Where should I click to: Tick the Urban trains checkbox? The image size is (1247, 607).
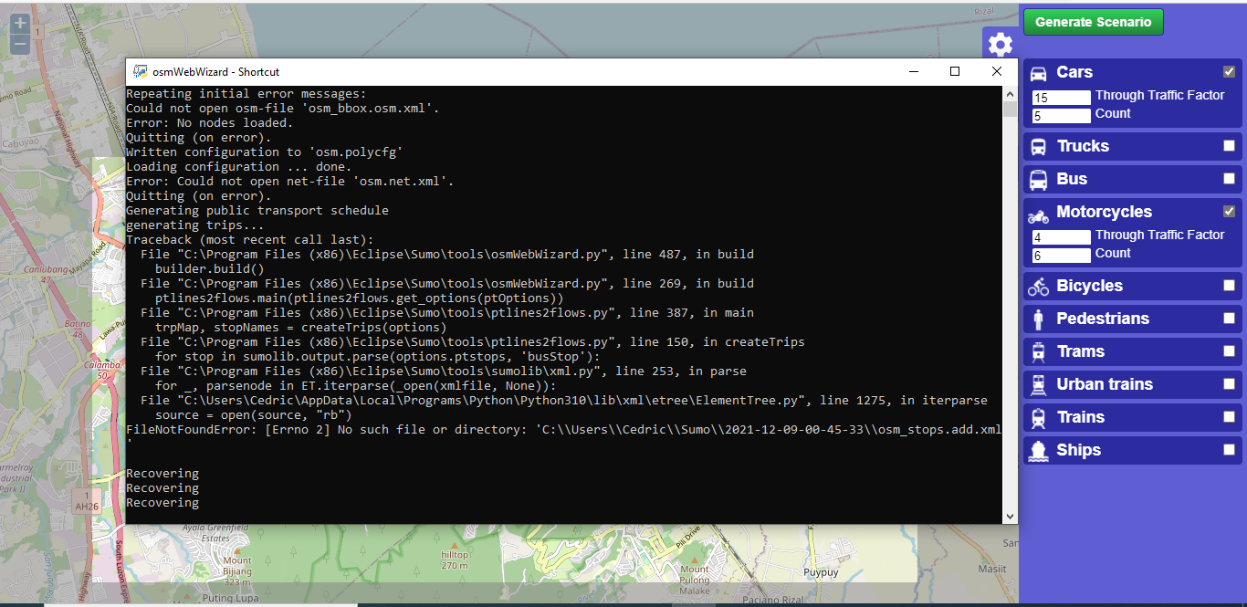[1229, 384]
